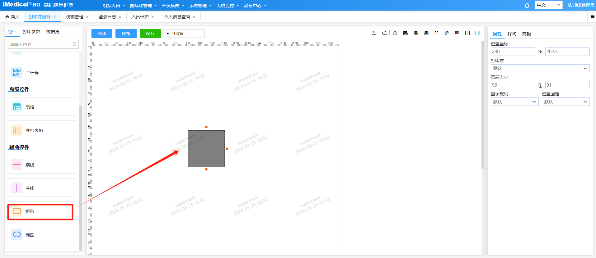The image size is (596, 258).
Task: Switch to the 样式 tab
Action: click(x=512, y=34)
